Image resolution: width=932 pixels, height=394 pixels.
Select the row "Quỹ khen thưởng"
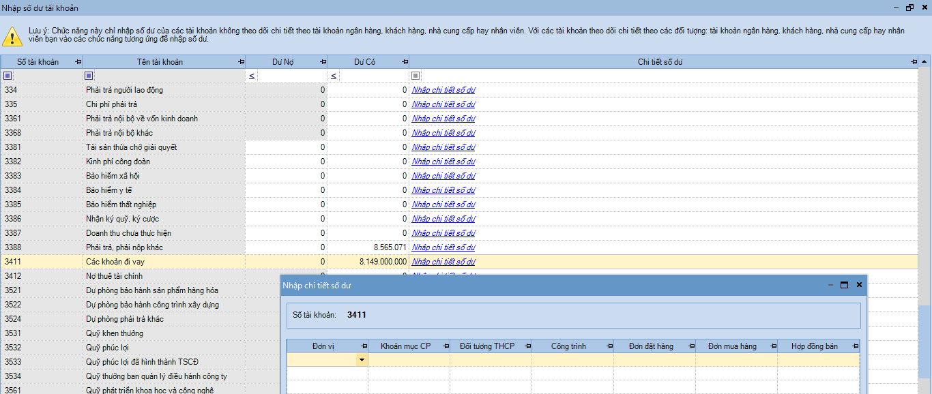tap(141, 333)
